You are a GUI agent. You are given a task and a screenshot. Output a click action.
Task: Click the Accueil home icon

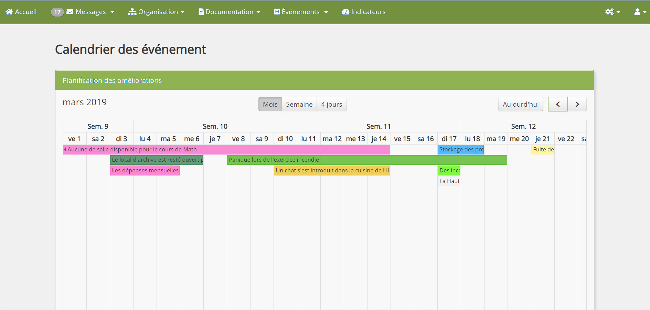9,12
